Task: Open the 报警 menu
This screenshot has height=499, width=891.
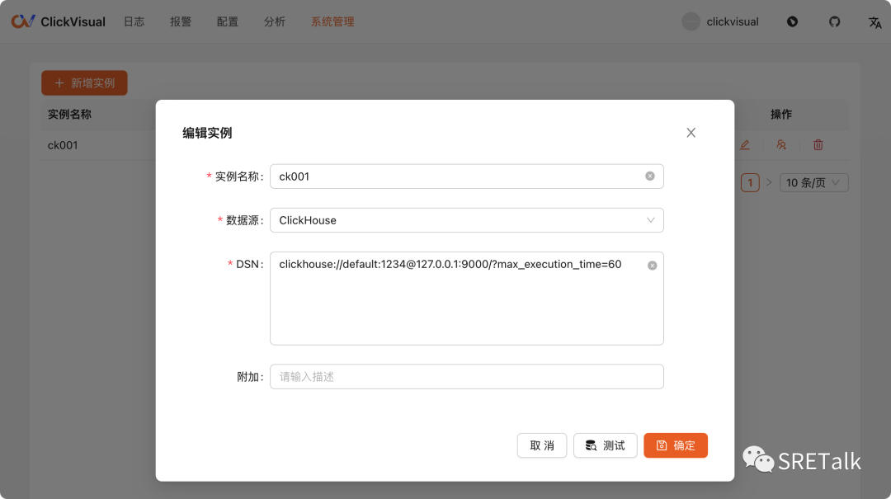Action: tap(181, 21)
